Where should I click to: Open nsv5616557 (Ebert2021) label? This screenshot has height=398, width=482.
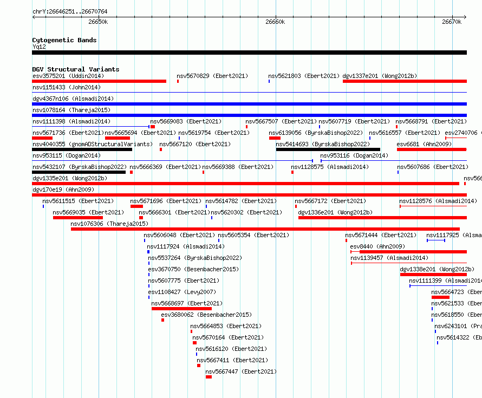[x=405, y=133]
